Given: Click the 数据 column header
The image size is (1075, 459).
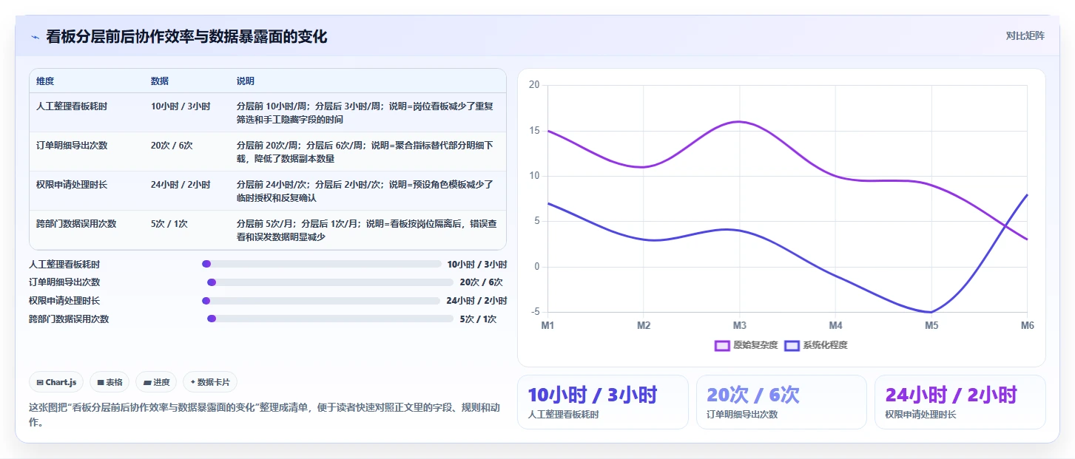Looking at the screenshot, I should pos(160,81).
